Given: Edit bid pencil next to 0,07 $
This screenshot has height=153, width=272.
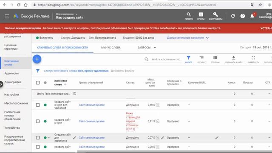Looking at the screenshot, I should (162, 138).
